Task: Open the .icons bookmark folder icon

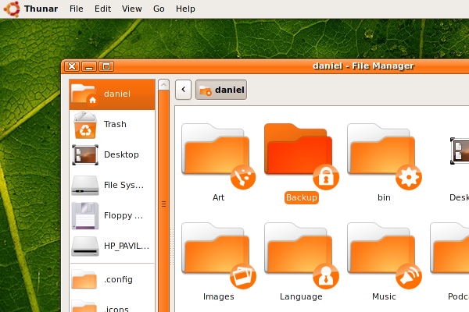Action: [84, 306]
